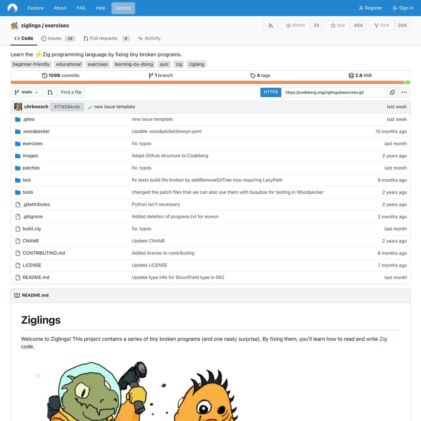Click the compare branches icon button

point(50,92)
